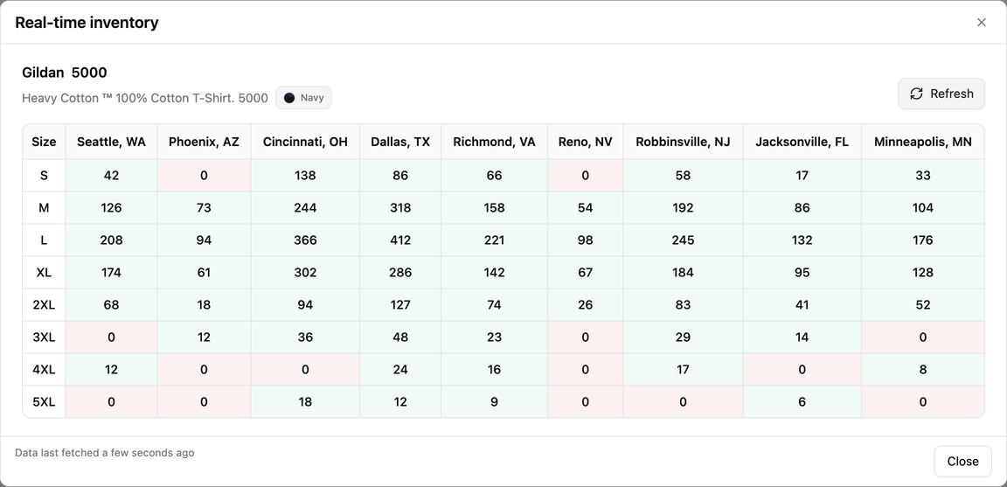The width and height of the screenshot is (1007, 487).
Task: Click Minneapolis stock 104 for size M
Action: tap(923, 207)
